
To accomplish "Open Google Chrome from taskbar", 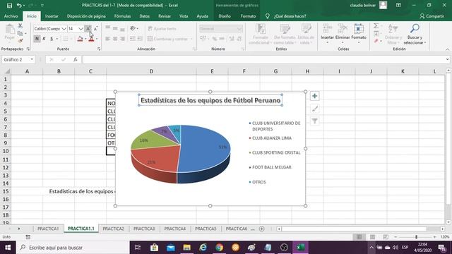I will [219, 248].
